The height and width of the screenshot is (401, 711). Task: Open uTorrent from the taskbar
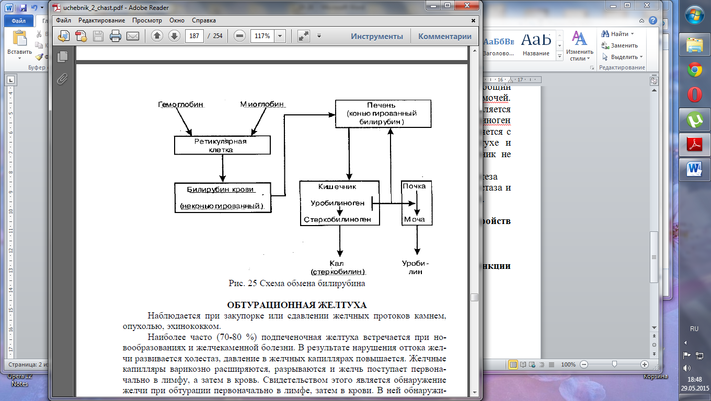694,120
